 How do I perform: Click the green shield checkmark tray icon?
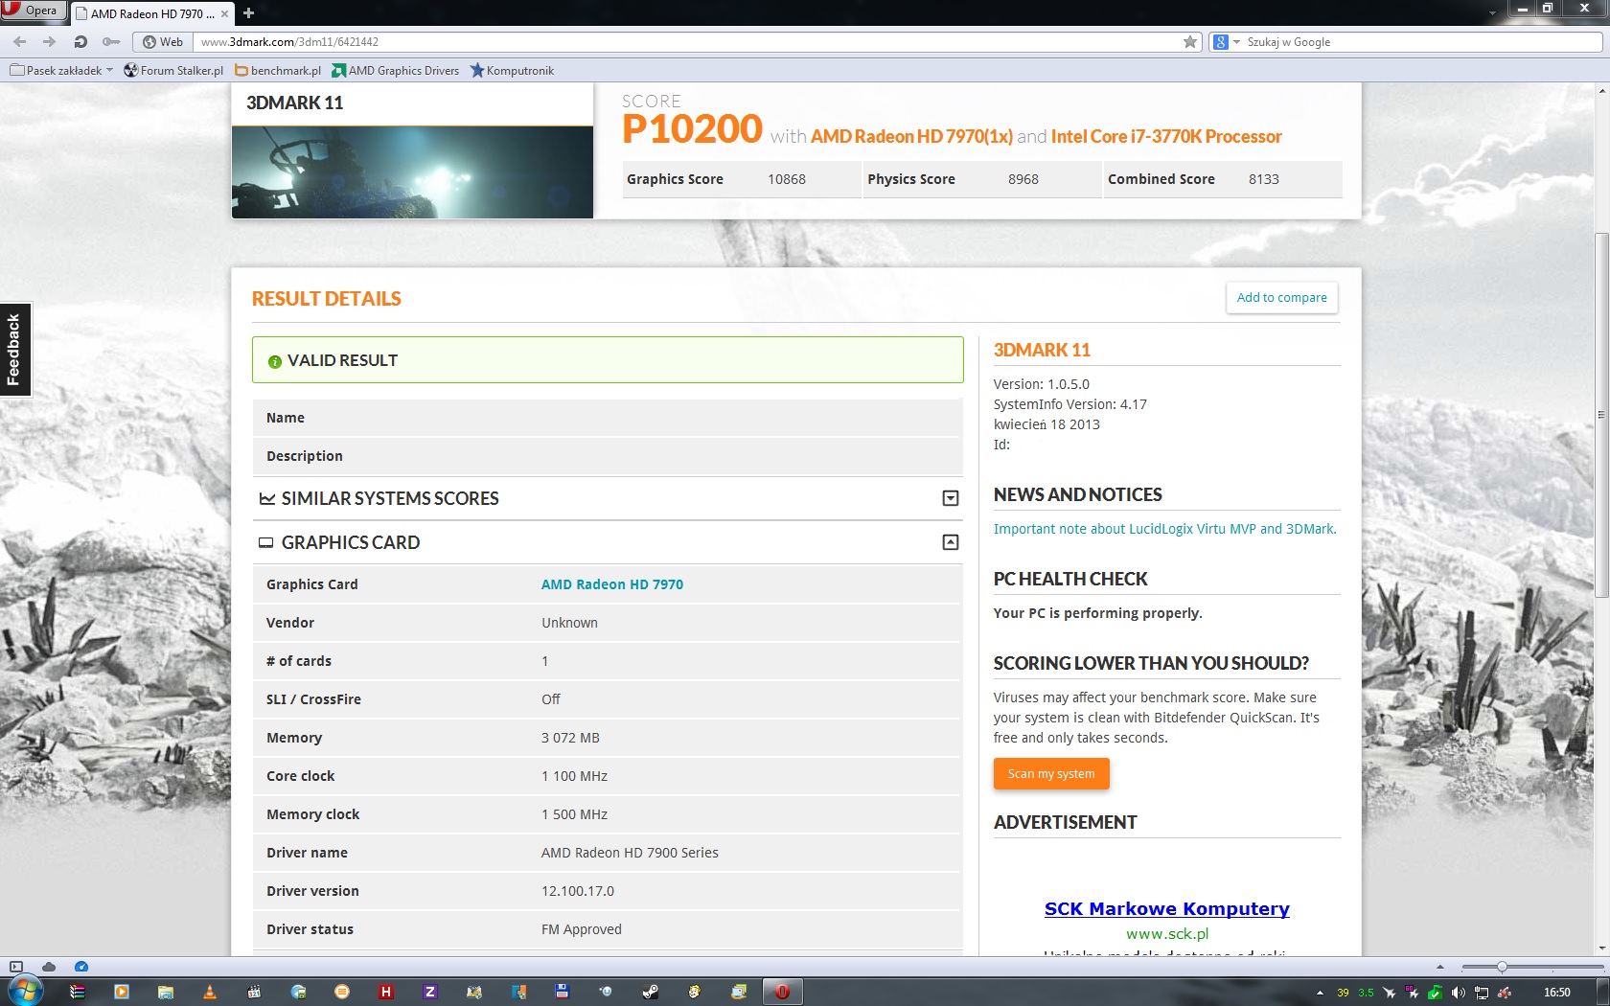(1435, 993)
